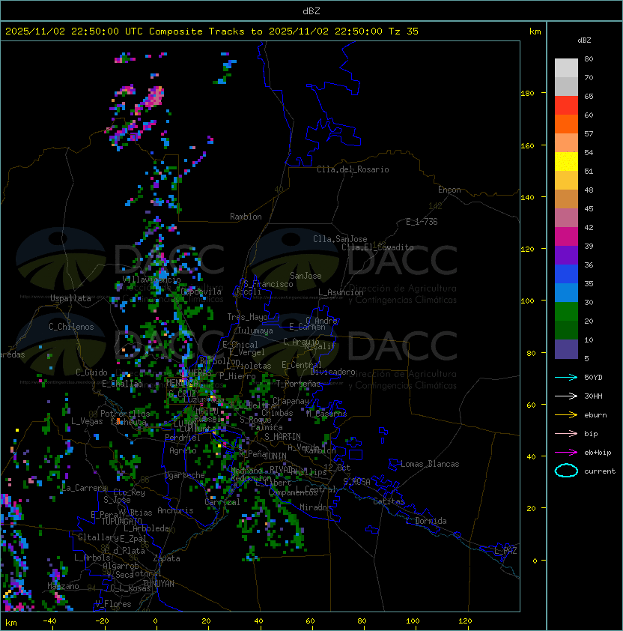Click the V_Flores map label

pos(113,604)
